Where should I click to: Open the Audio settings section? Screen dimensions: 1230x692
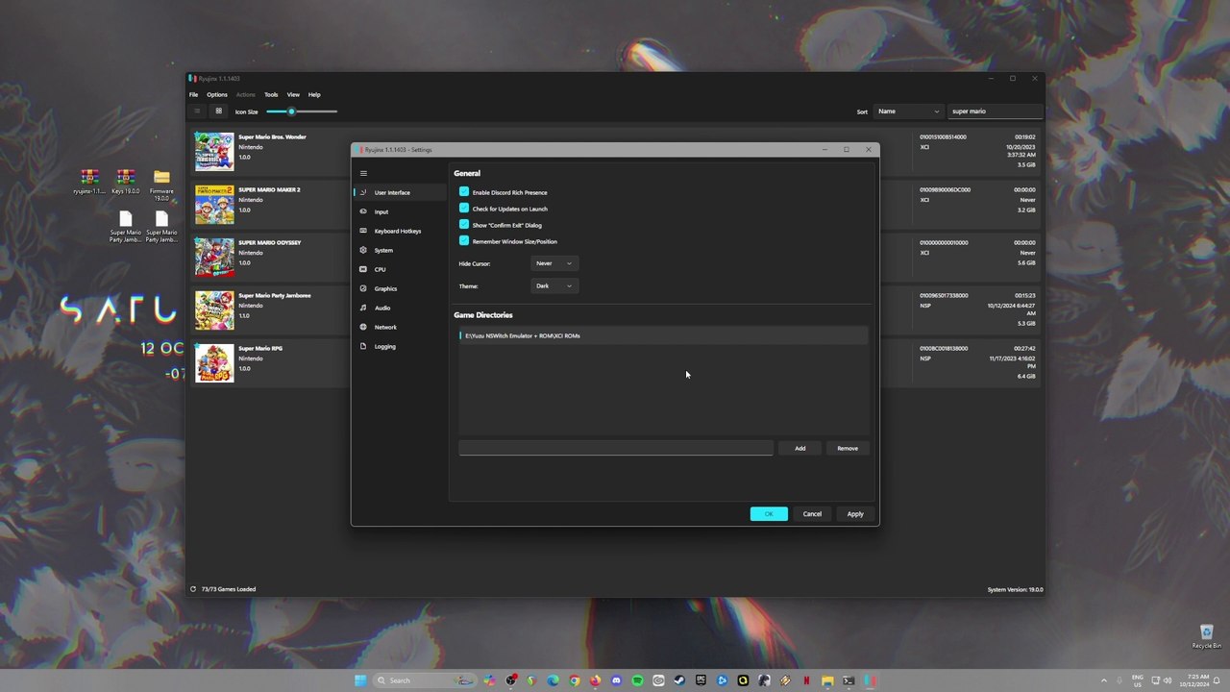tap(381, 308)
